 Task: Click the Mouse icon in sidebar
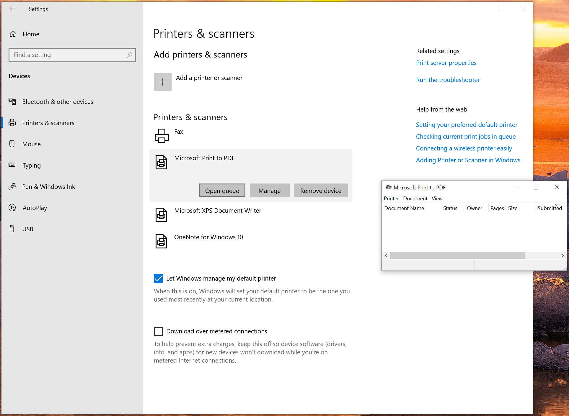[12, 144]
